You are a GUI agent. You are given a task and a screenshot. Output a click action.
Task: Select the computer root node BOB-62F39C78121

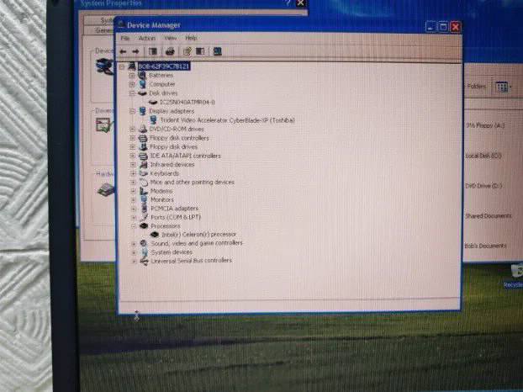click(164, 66)
